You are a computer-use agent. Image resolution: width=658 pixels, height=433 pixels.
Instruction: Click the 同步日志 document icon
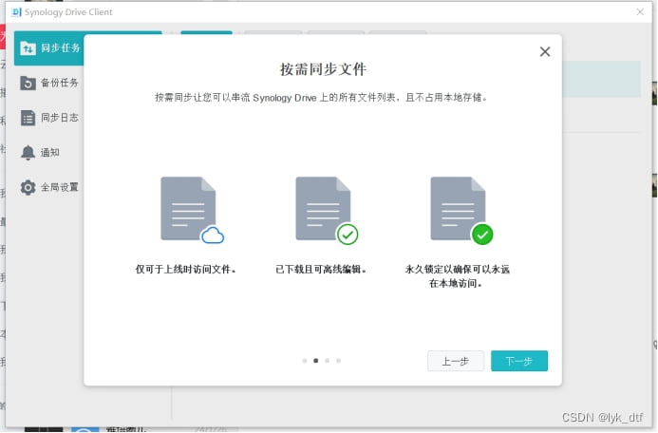28,118
